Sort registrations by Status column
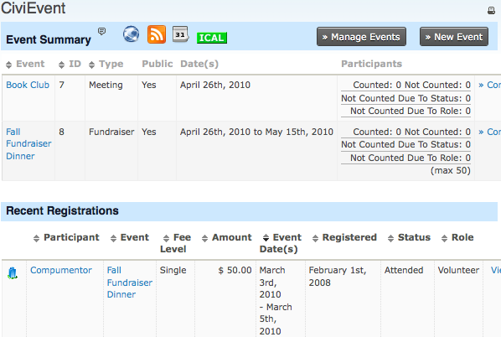Screen dimensions: 501x337 [x=409, y=237]
